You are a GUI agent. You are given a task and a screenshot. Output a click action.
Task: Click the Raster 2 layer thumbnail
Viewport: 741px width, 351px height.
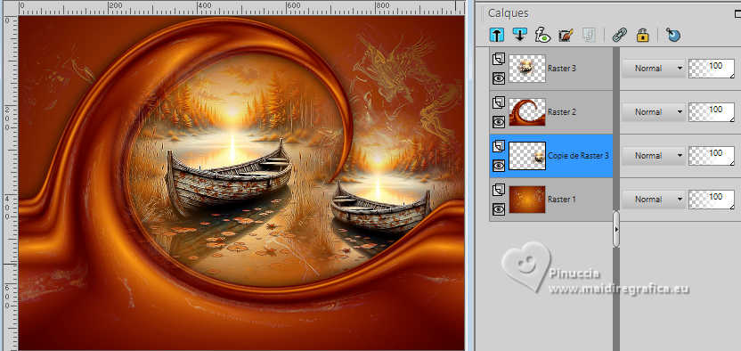point(527,112)
